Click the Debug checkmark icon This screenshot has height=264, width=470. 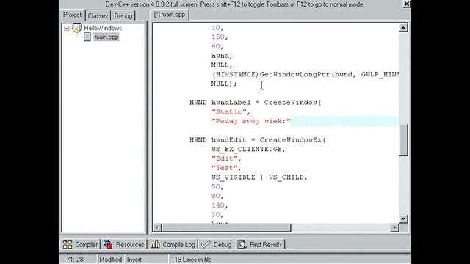(206, 244)
